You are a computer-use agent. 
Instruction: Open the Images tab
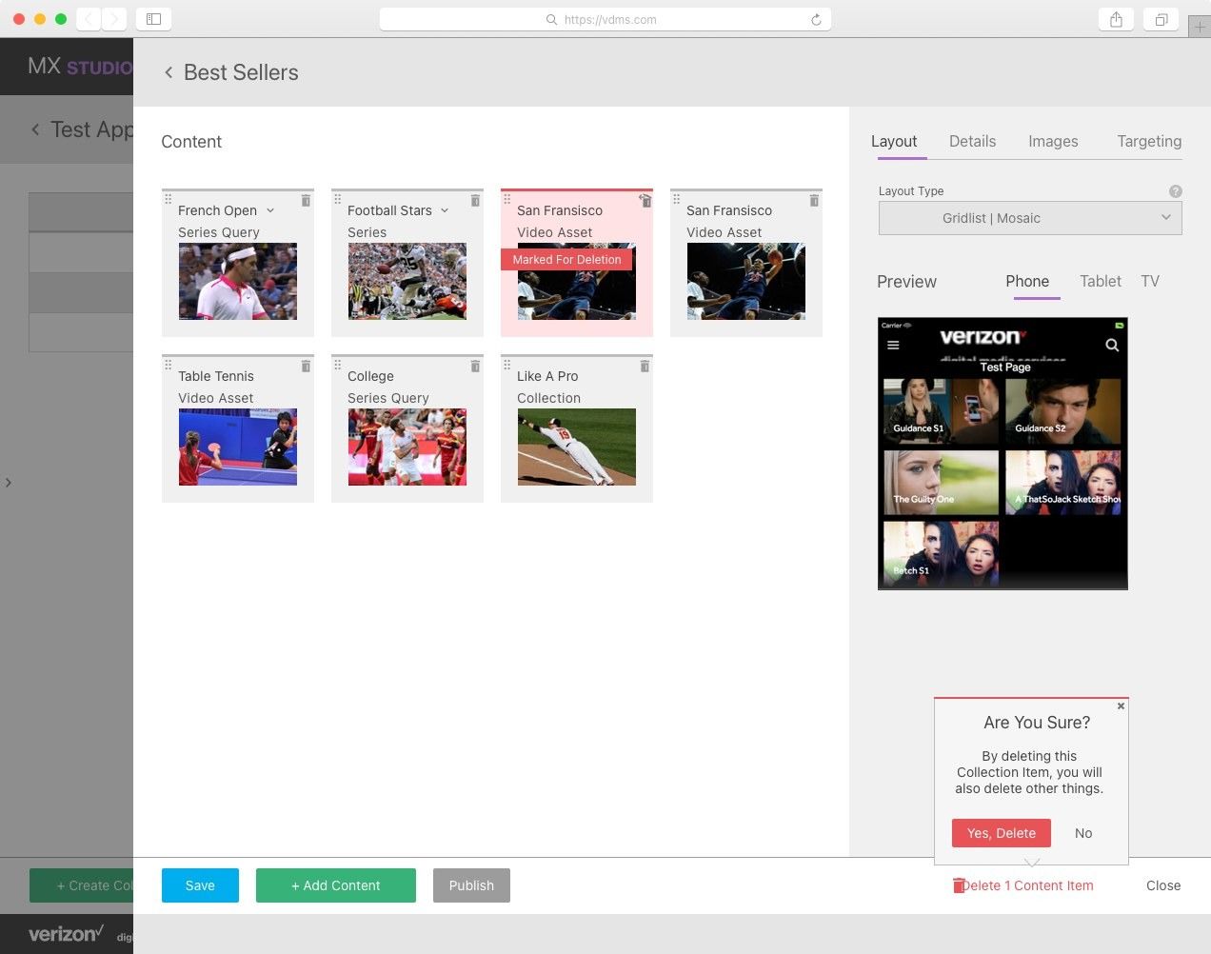tap(1053, 141)
